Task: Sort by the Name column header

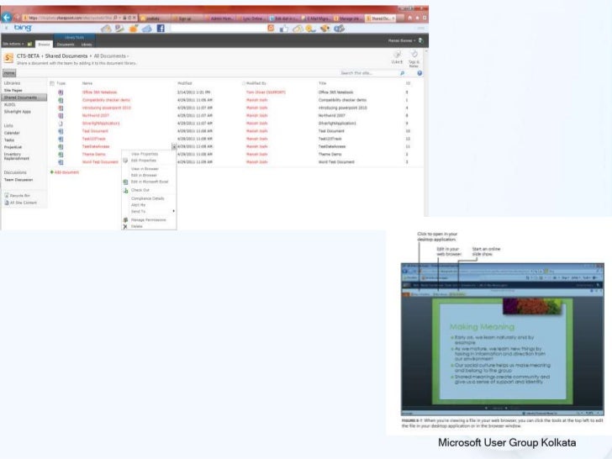Action: coord(87,83)
